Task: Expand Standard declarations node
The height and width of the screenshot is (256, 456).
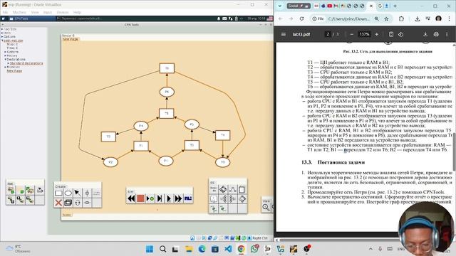Action: click(x=8, y=63)
